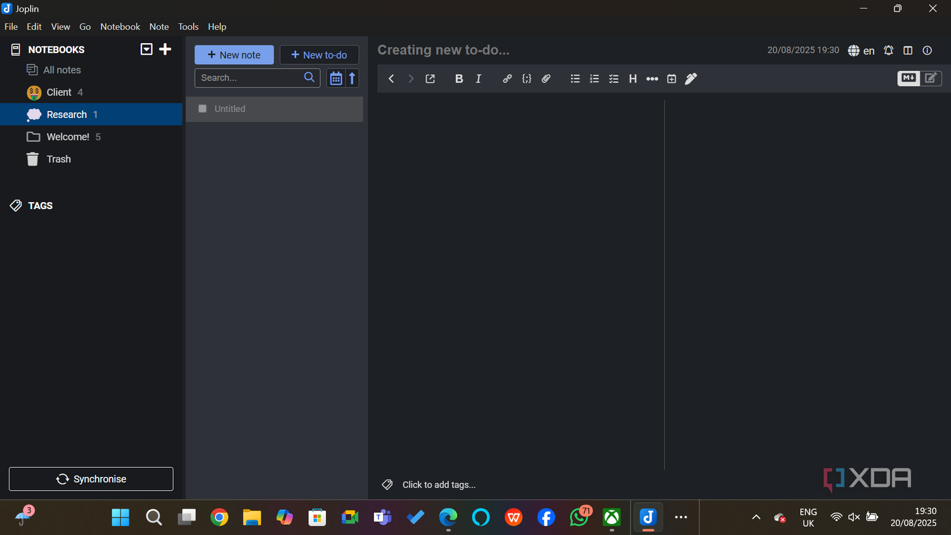Toggle bold formatting in editor toolbar
951x535 pixels.
click(459, 79)
